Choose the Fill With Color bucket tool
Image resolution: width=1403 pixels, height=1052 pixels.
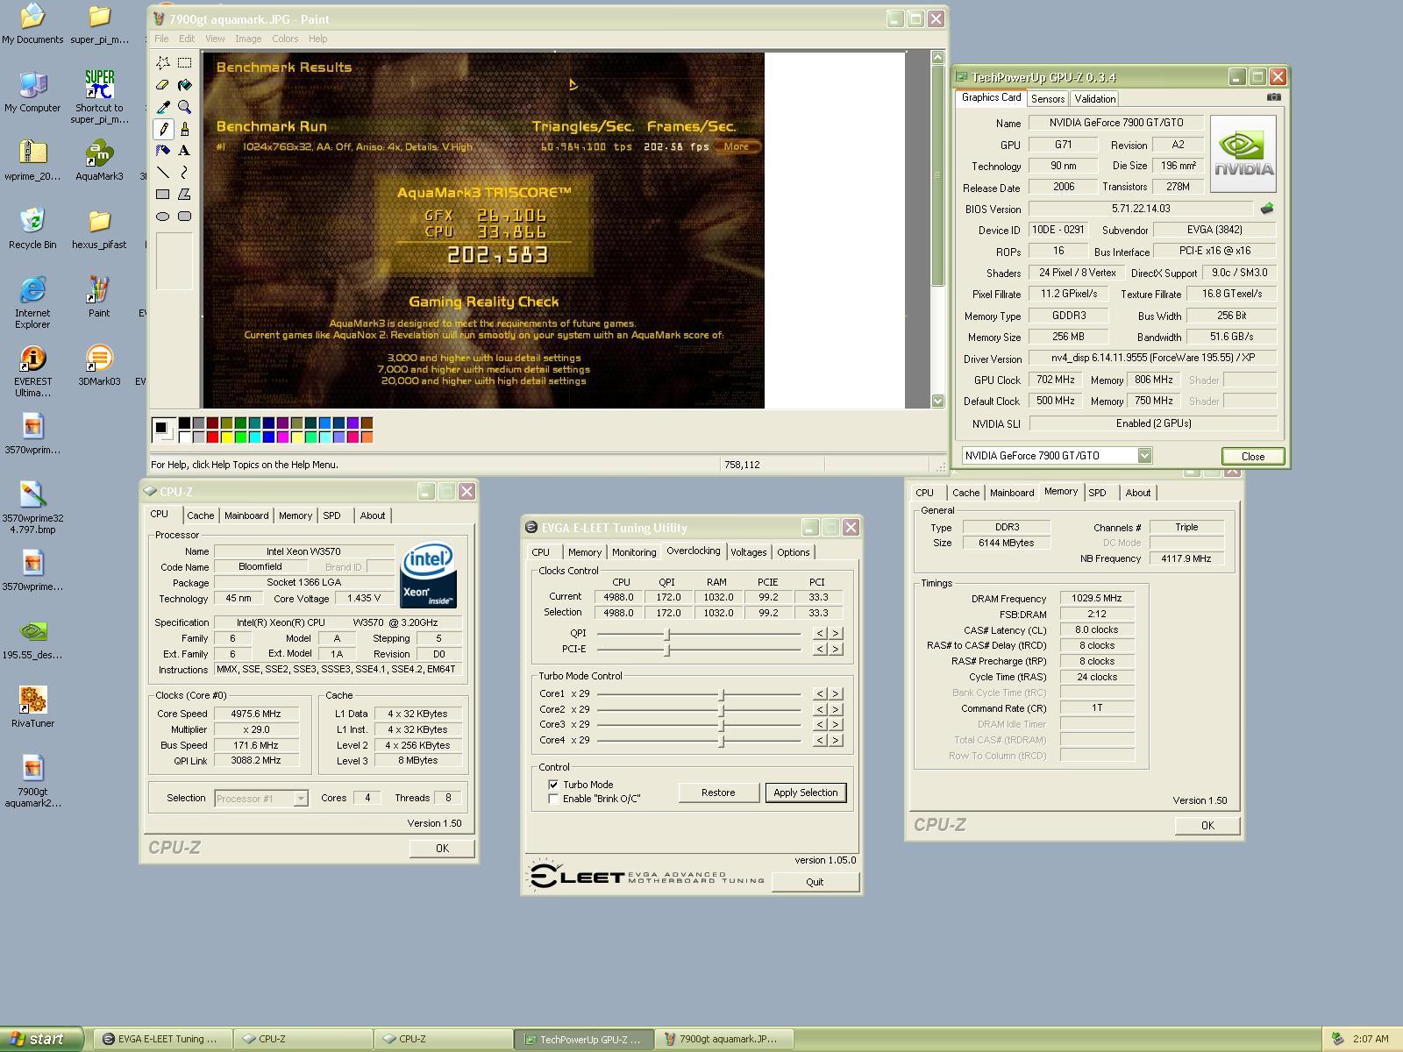click(185, 85)
